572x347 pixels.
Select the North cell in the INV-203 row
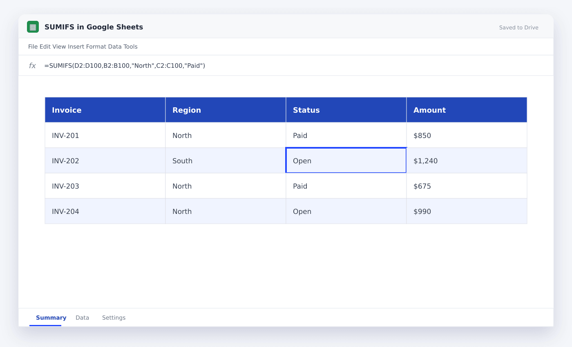click(x=226, y=186)
